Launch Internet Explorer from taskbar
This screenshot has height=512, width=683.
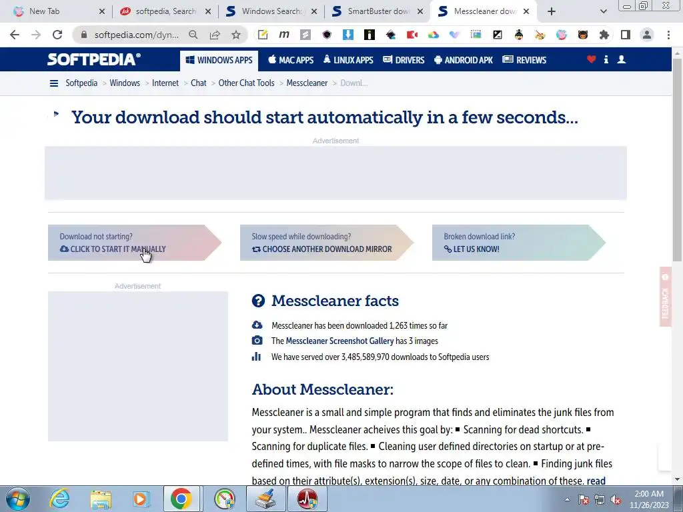[x=59, y=499]
